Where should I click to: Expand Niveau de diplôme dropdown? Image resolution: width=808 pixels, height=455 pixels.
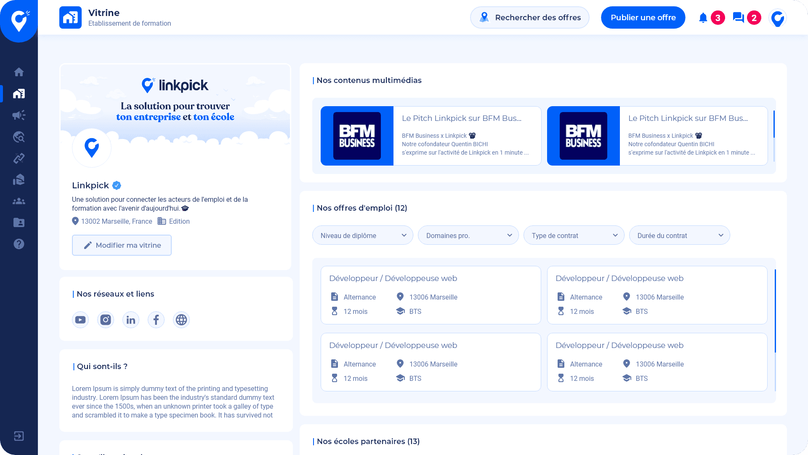tap(363, 236)
